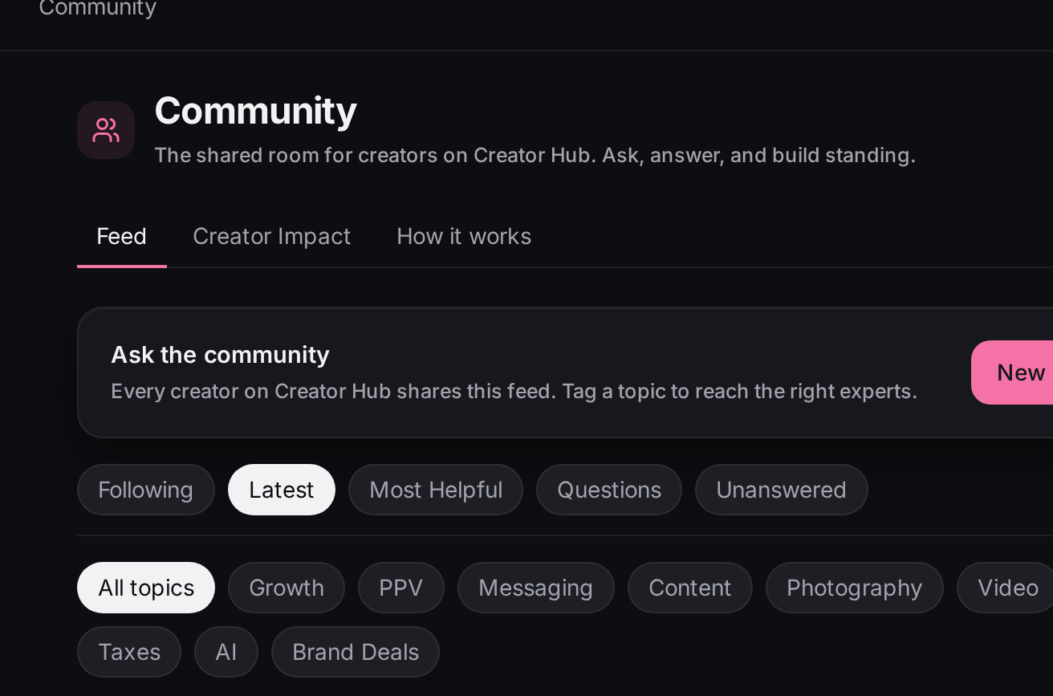
Task: Pick the Content topic chip
Action: pos(690,588)
